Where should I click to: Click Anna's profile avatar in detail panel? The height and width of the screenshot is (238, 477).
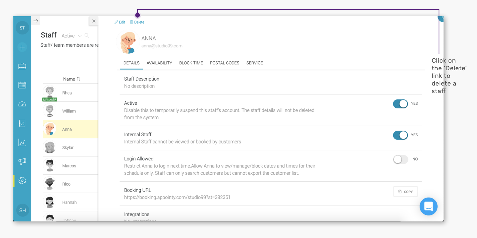[128, 42]
